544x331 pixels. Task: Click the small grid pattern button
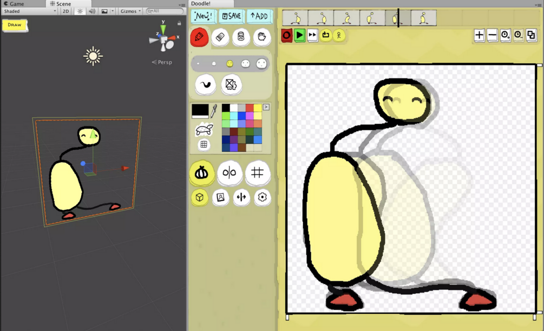(x=204, y=144)
